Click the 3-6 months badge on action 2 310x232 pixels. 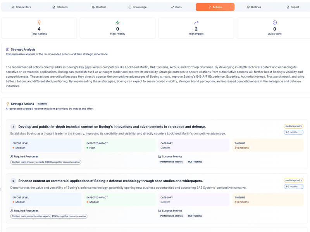click(x=293, y=186)
